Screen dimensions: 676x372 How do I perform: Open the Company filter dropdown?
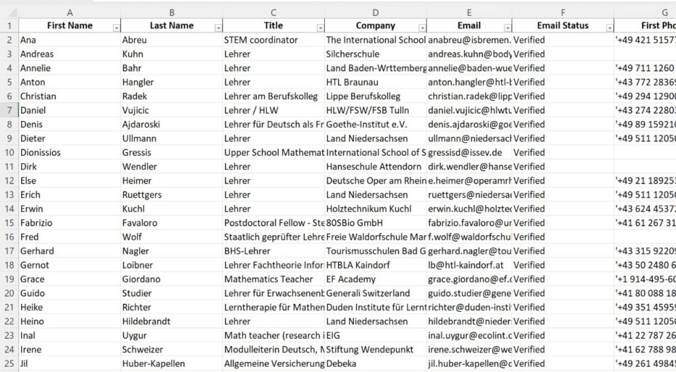coord(422,27)
